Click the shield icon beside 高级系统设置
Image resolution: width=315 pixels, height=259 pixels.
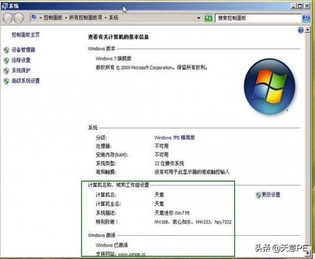(x=6, y=81)
